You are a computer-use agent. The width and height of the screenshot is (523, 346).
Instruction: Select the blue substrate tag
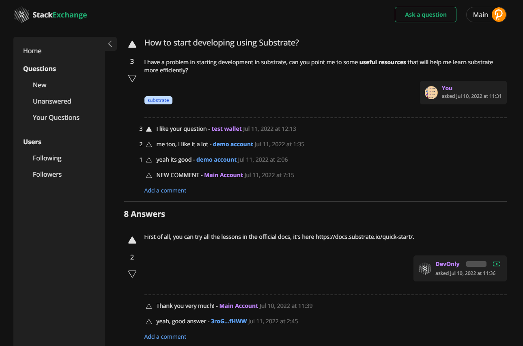(158, 100)
